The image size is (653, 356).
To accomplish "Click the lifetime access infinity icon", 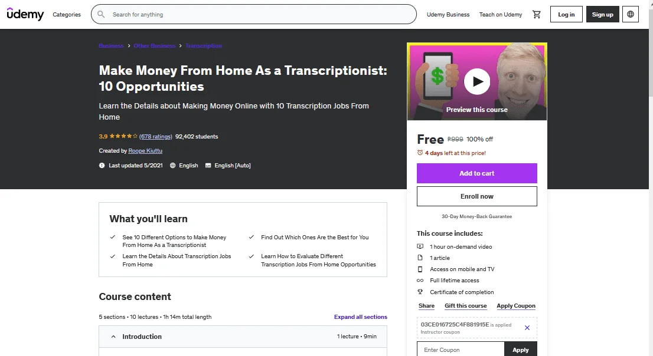I will coord(420,281).
